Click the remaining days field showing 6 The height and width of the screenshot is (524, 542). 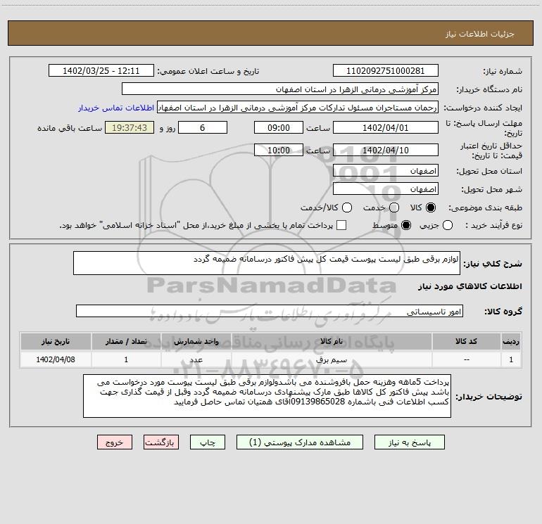tap(203, 127)
